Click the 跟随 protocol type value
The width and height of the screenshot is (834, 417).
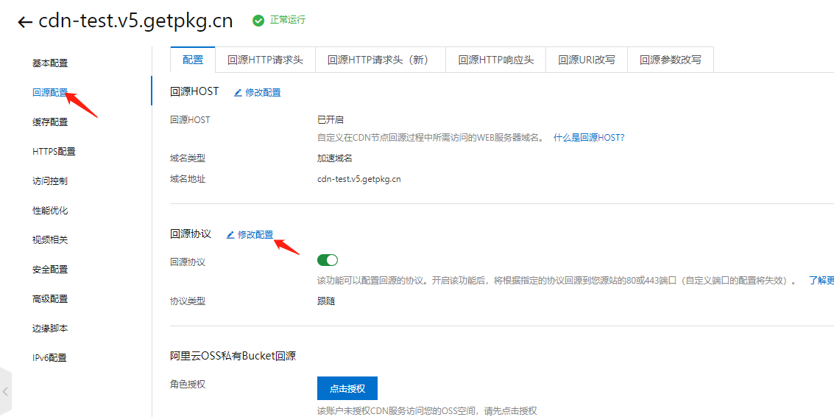click(x=326, y=301)
